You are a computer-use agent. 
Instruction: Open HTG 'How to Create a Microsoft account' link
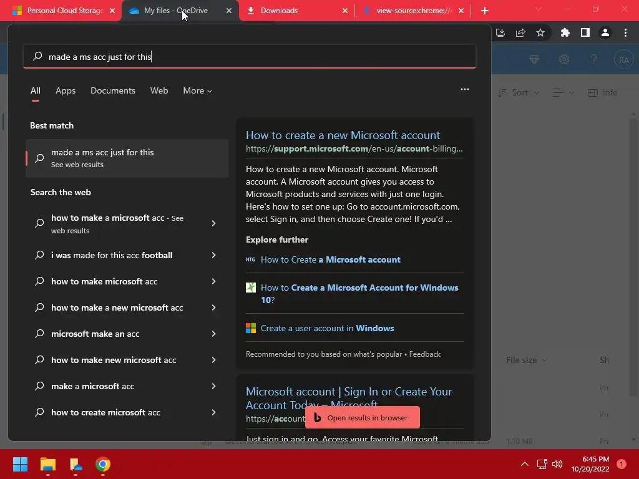pyautogui.click(x=331, y=259)
